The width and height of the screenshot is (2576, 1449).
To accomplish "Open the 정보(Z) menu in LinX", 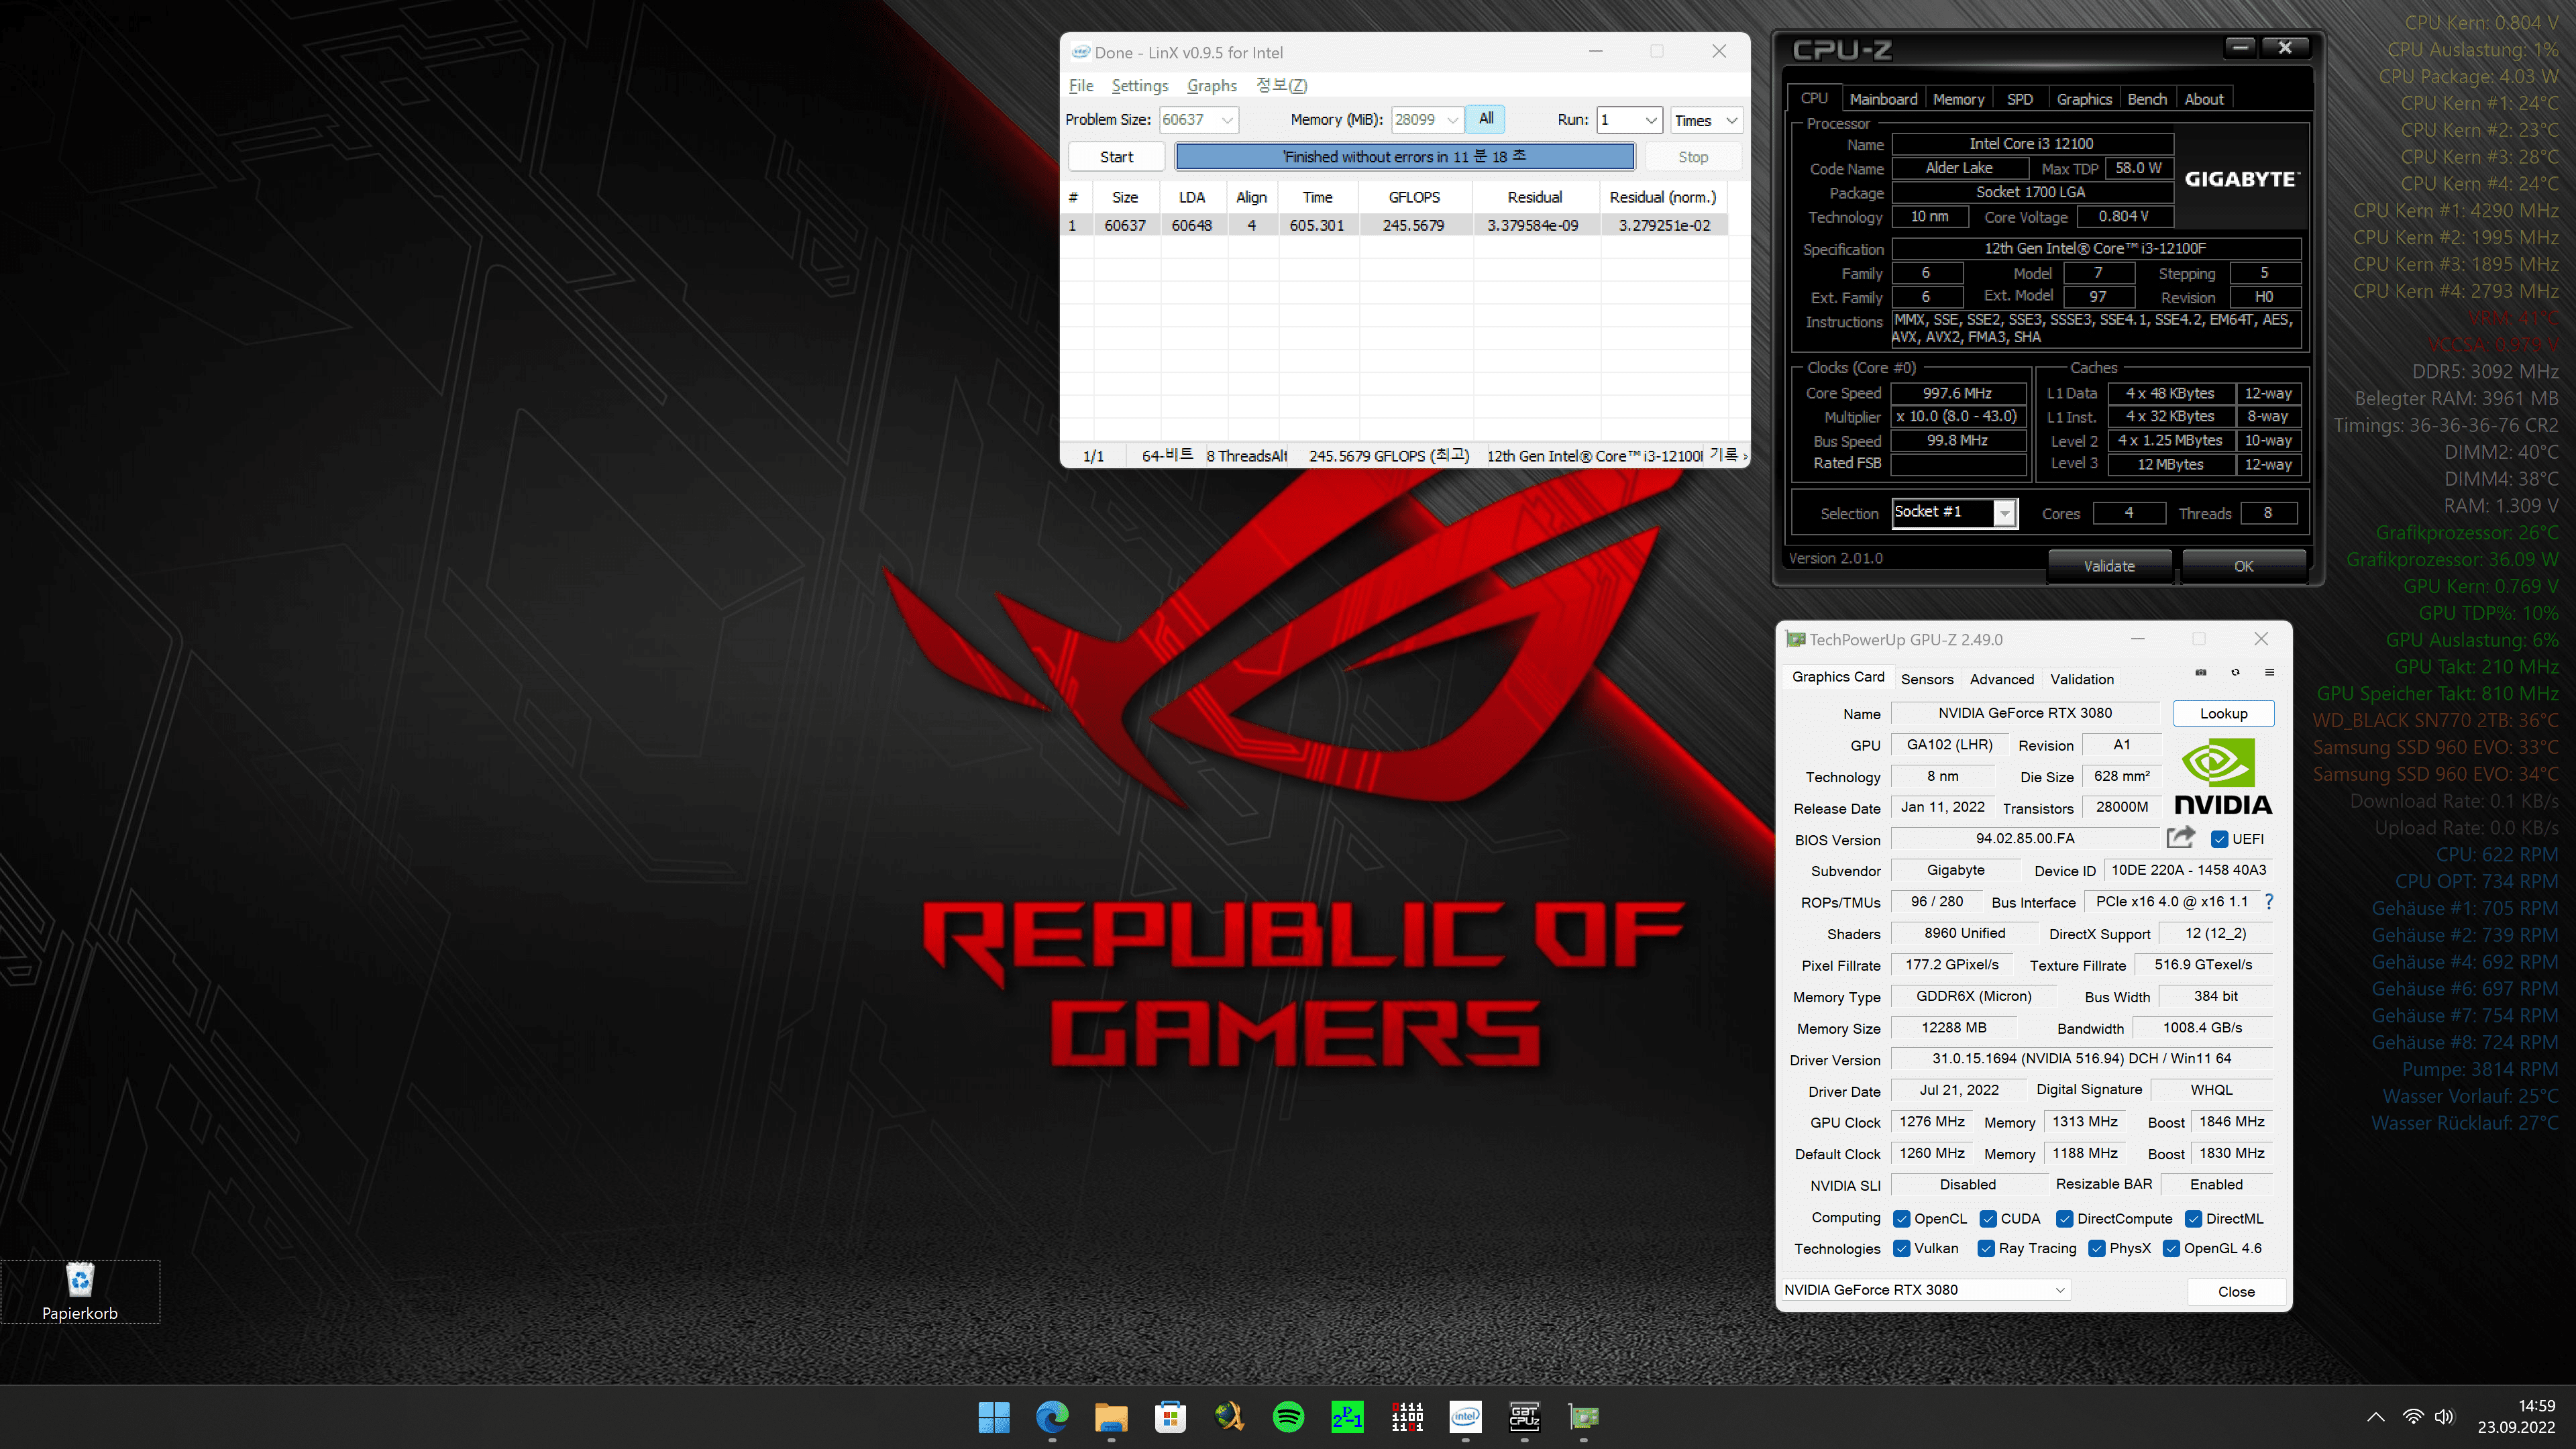I will [x=1281, y=85].
